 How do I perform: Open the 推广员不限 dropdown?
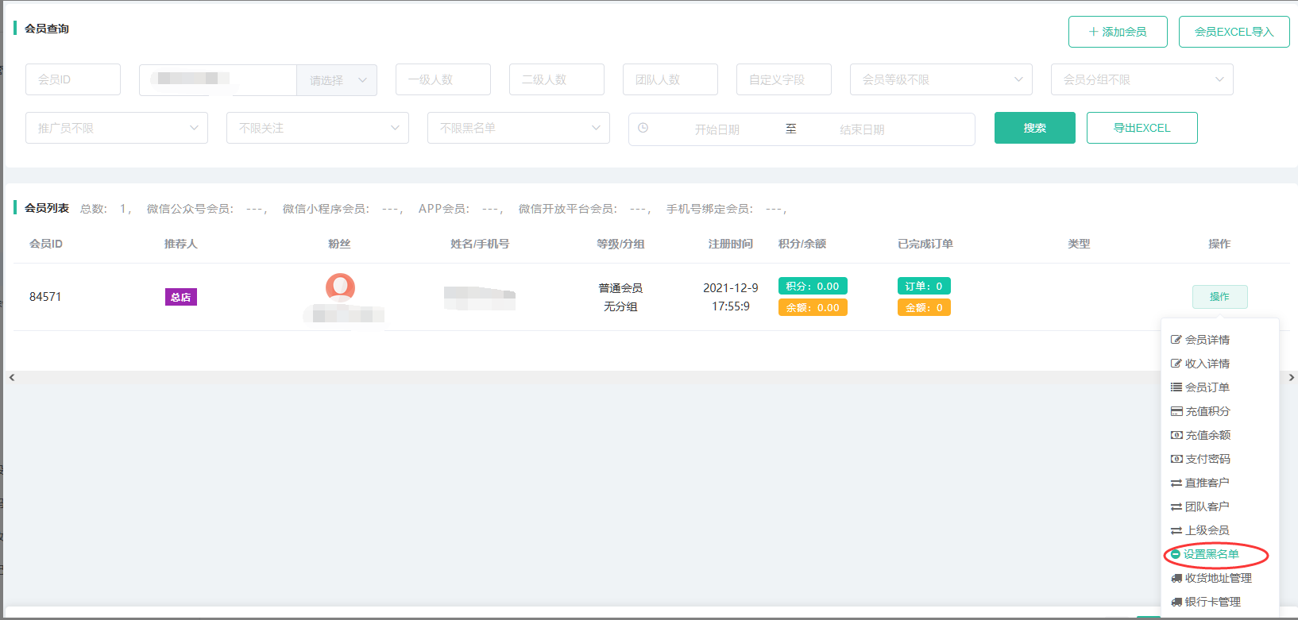(116, 129)
